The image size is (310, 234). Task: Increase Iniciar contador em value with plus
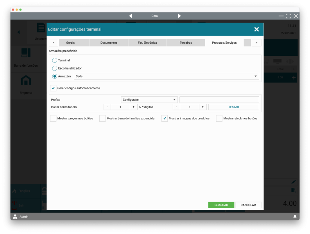click(x=133, y=107)
